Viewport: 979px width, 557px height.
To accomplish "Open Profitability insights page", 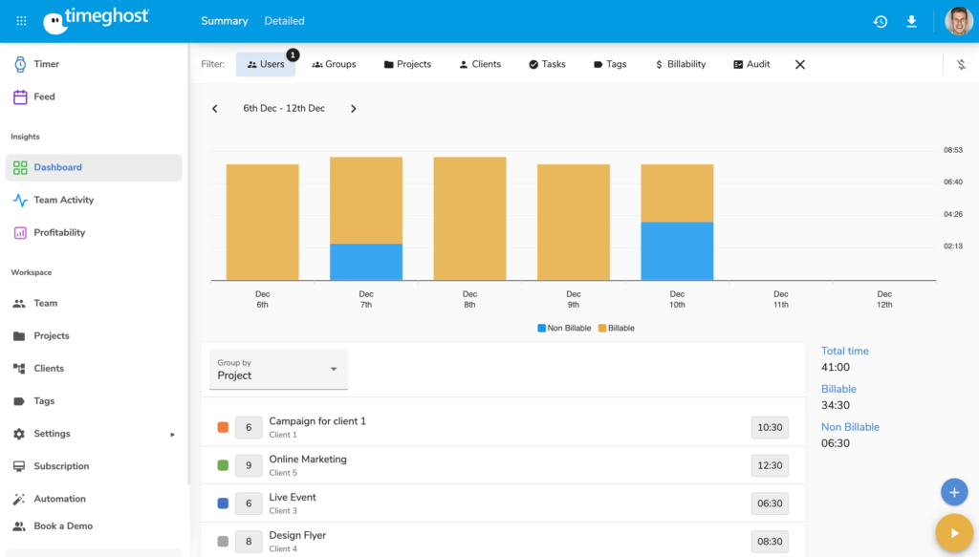I will coord(59,232).
